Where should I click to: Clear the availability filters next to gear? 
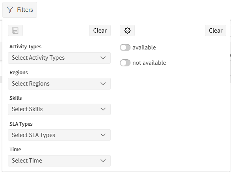tap(216, 31)
